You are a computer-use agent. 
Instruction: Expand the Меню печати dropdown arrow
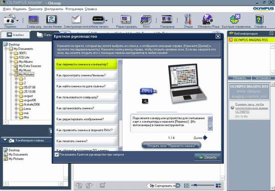pos(106,20)
